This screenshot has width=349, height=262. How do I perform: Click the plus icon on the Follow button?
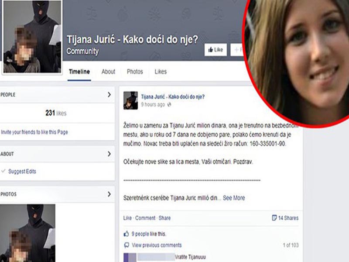[236, 49]
